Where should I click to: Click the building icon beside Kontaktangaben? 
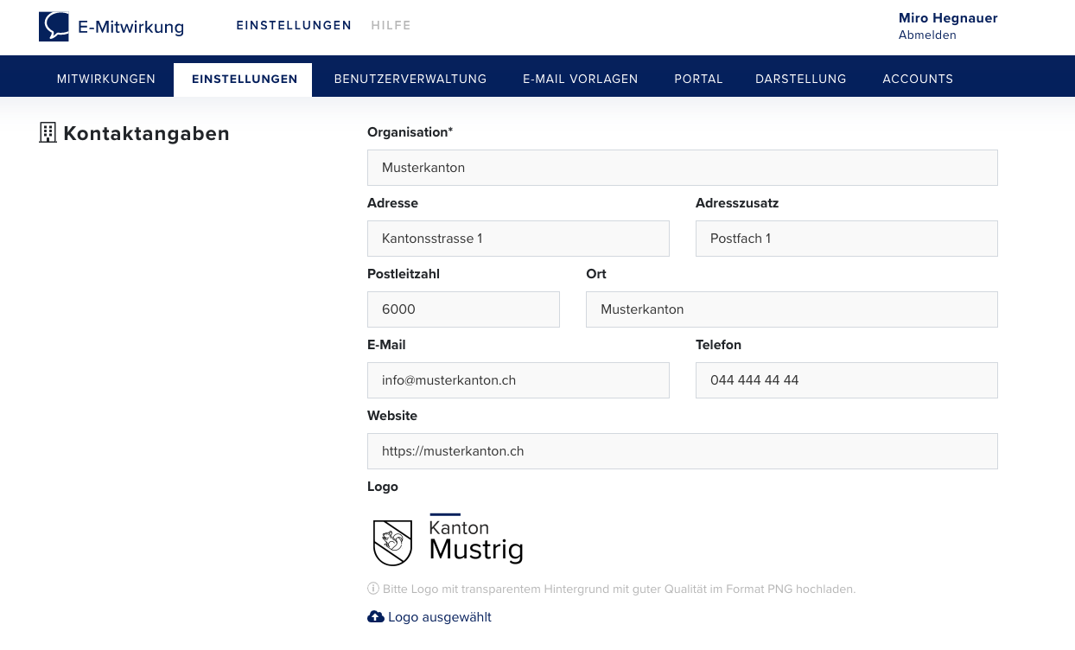coord(48,132)
